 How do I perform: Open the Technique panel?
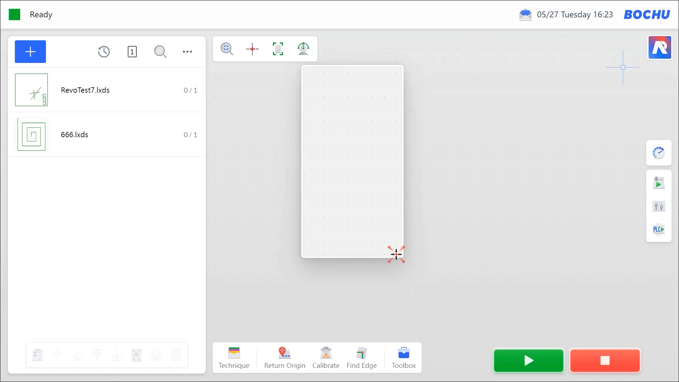point(234,358)
